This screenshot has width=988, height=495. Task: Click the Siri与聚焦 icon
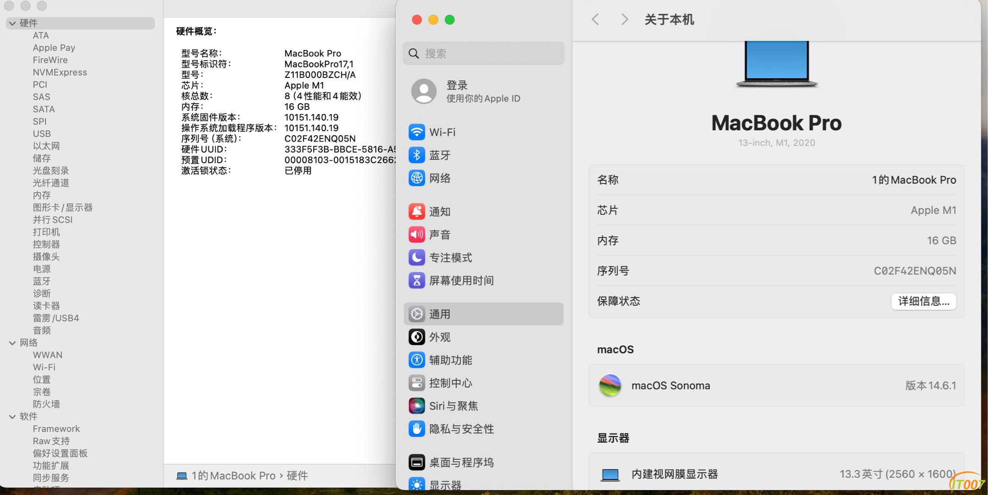coord(416,406)
